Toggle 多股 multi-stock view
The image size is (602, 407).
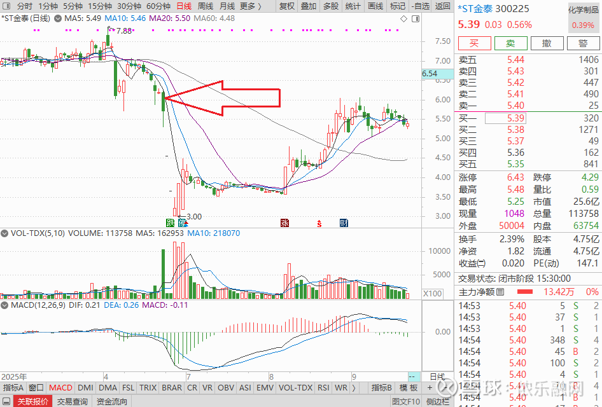pos(330,6)
